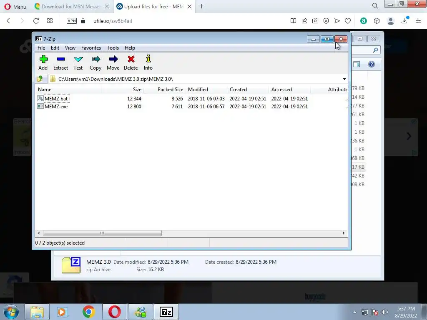Click the red Delete icon
The height and width of the screenshot is (320, 427).
pos(131,62)
